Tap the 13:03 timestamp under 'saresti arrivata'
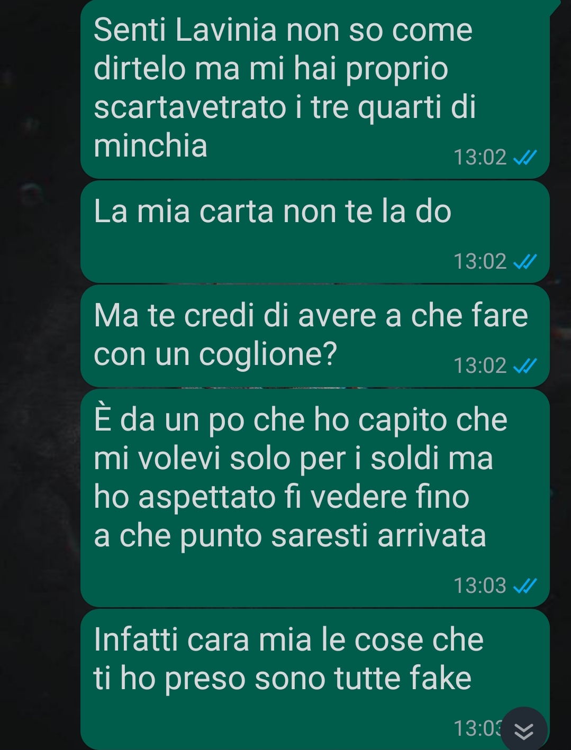The width and height of the screenshot is (571, 750). click(480, 586)
